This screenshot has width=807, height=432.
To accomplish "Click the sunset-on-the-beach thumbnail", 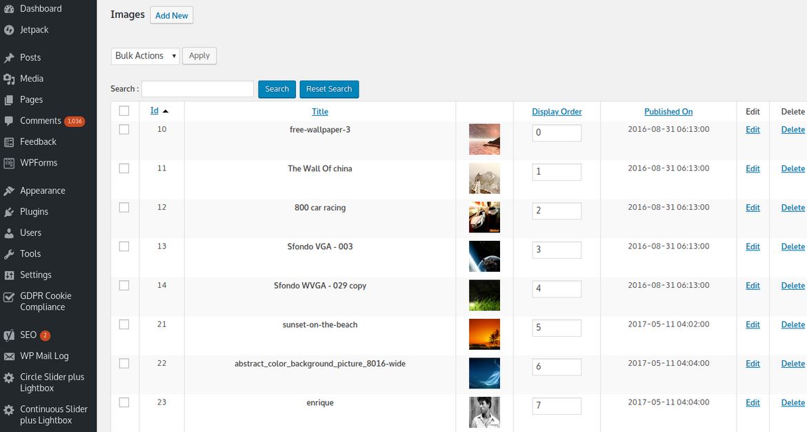I will [x=484, y=334].
